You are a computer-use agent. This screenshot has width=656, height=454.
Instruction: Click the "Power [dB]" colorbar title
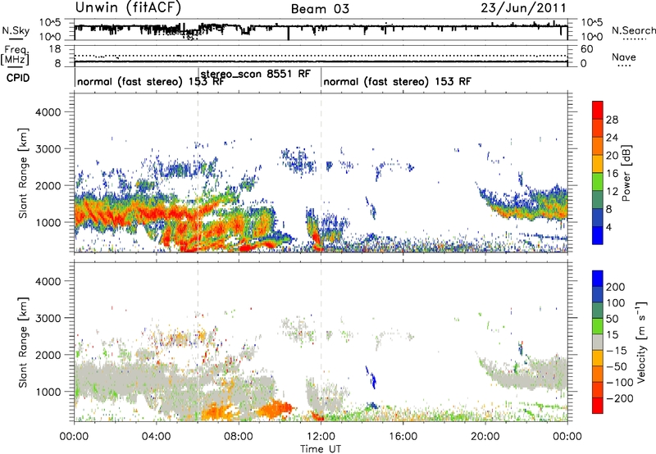point(626,173)
